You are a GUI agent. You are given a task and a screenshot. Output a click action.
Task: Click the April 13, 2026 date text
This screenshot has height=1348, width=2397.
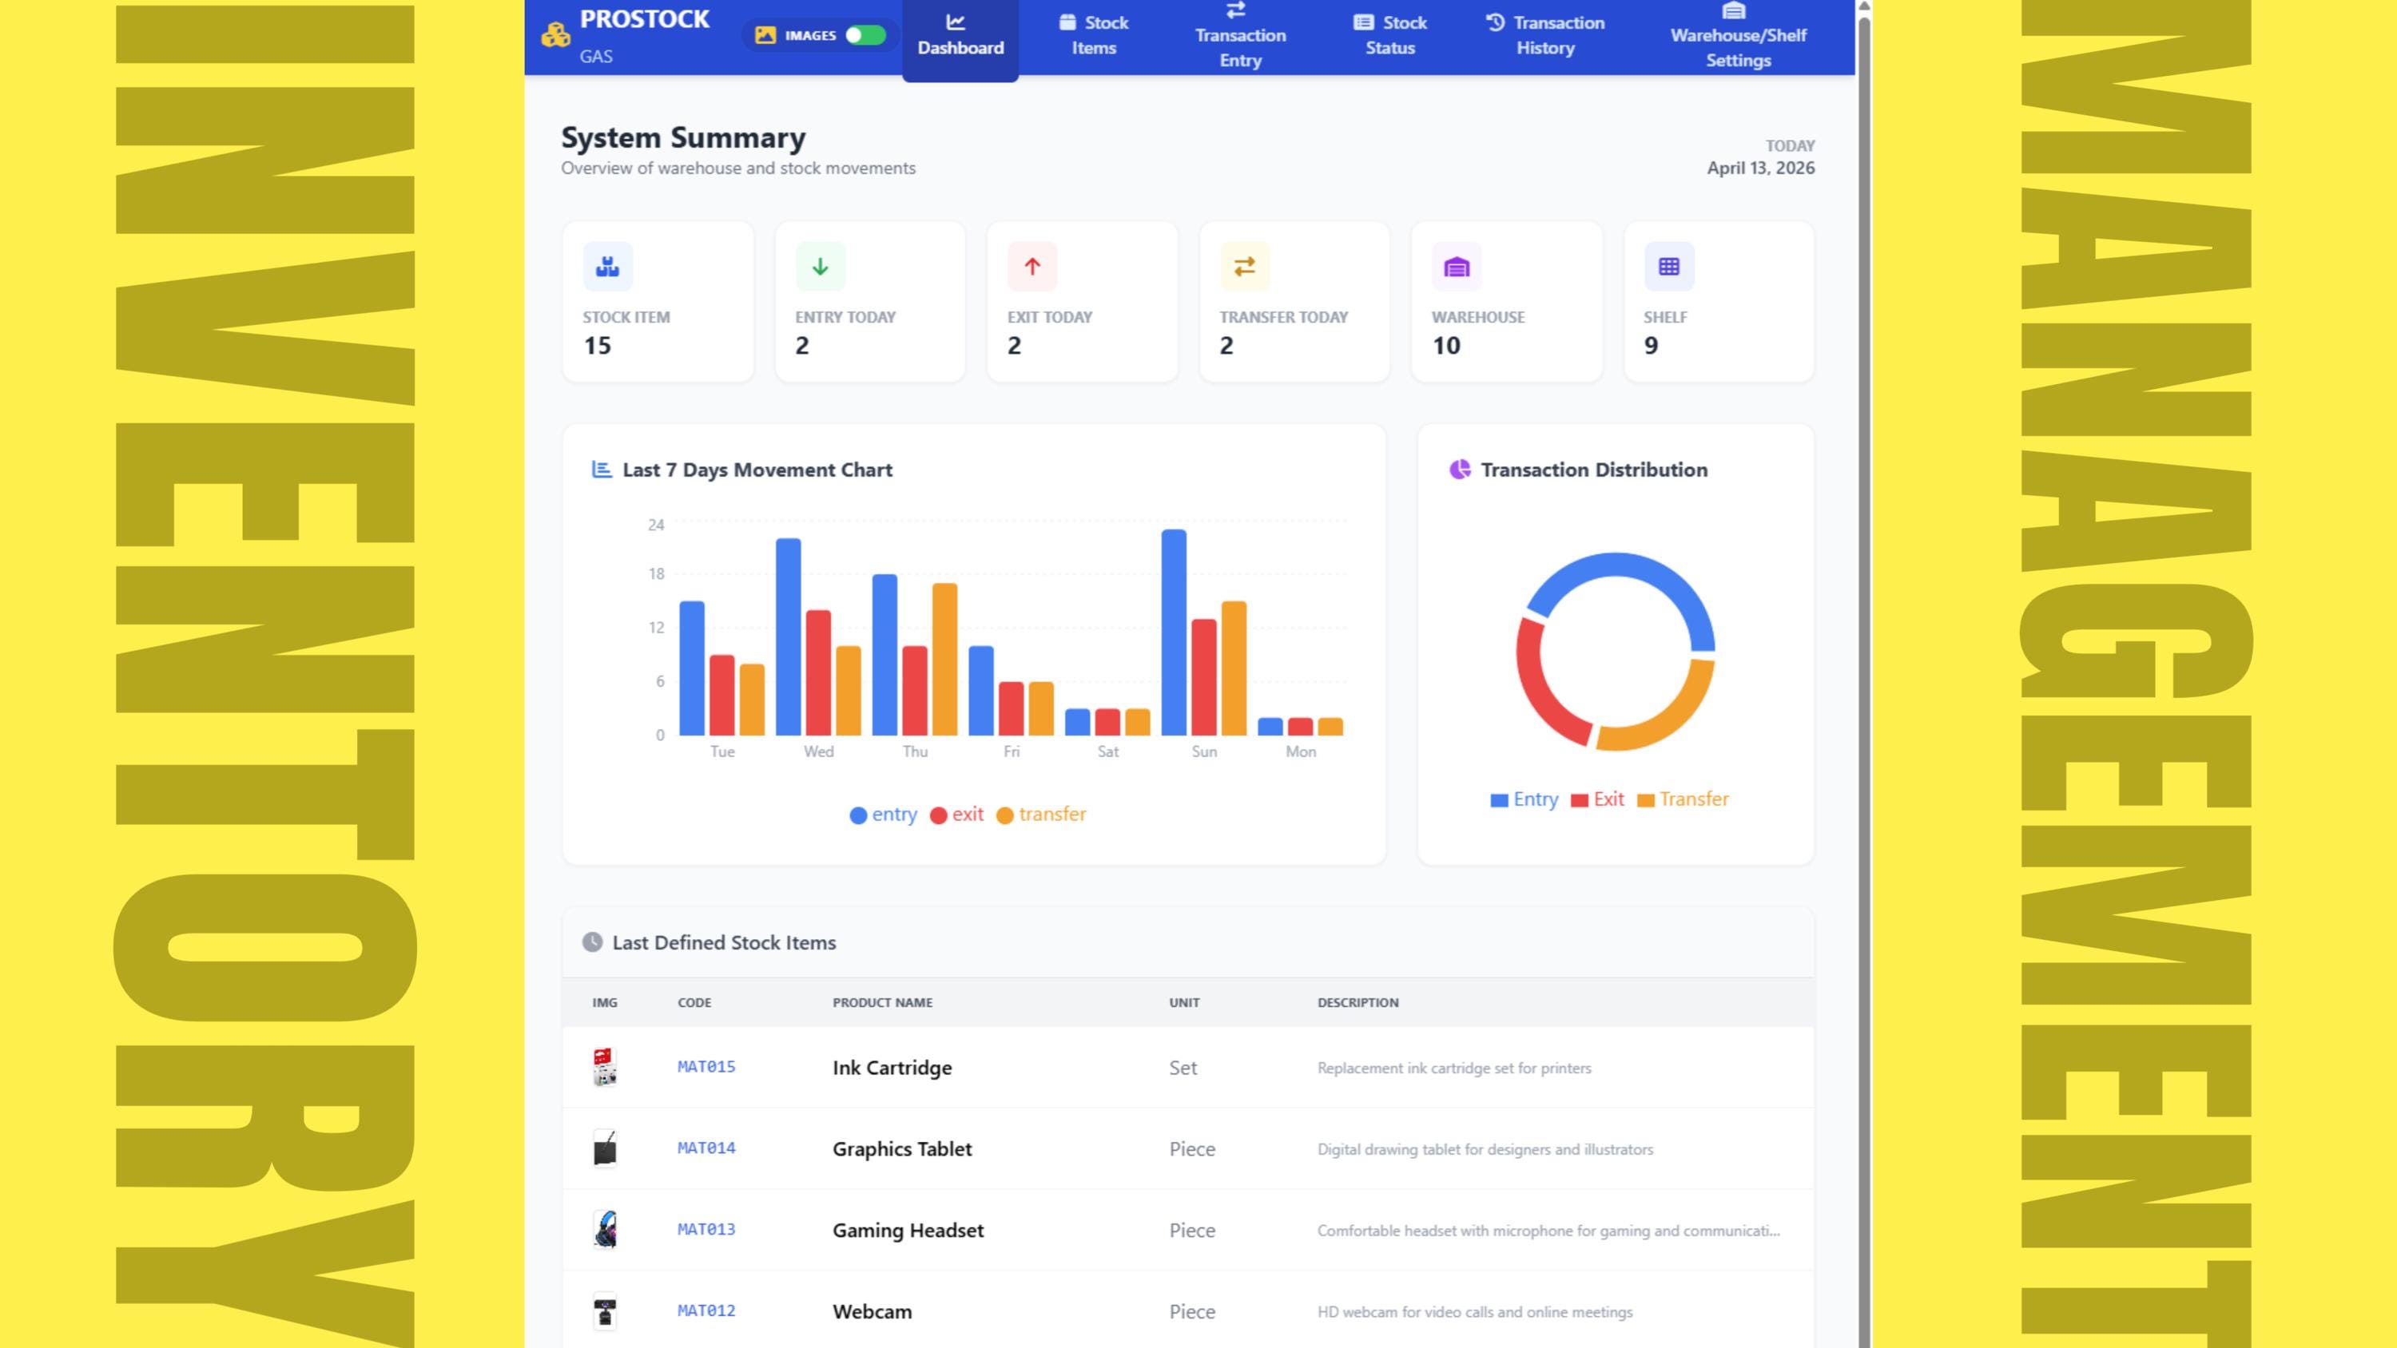pos(1760,168)
